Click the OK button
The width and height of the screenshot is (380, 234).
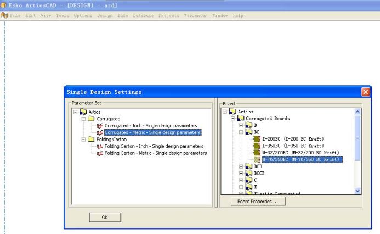(x=105, y=218)
